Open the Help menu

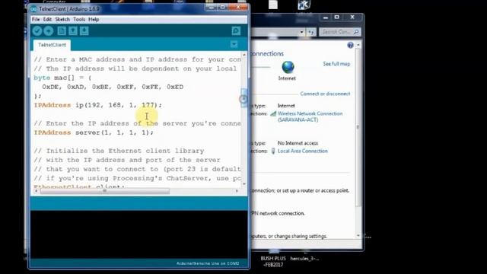click(x=94, y=19)
